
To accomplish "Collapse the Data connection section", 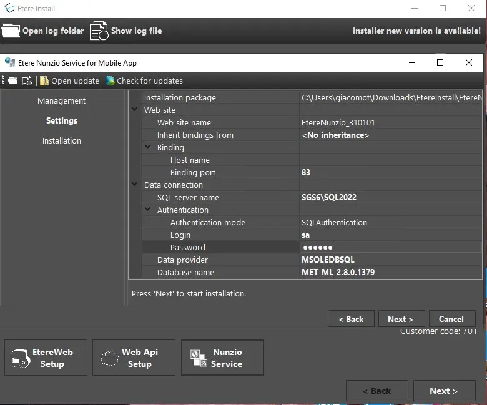I will (135, 185).
